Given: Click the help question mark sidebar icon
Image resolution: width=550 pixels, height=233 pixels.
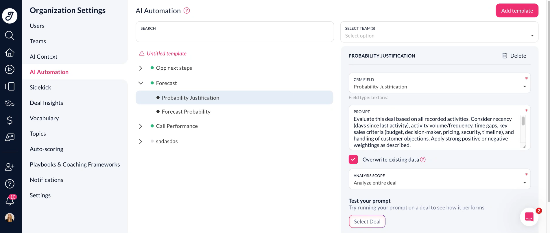Looking at the screenshot, I should point(10,184).
